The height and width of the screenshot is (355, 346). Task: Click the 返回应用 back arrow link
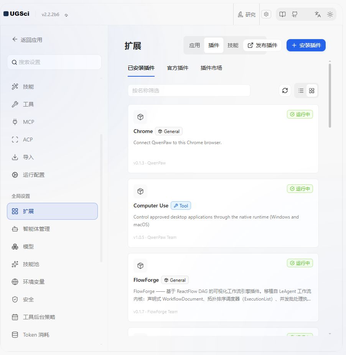(27, 40)
